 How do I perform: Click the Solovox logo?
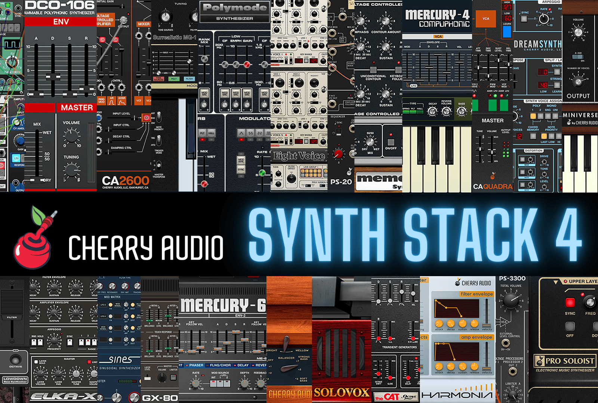point(341,392)
